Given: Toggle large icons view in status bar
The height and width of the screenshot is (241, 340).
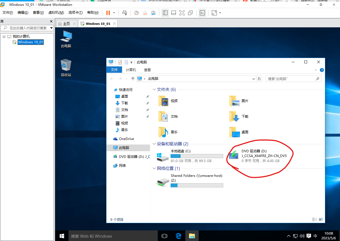Looking at the screenshot, I should click(321, 220).
